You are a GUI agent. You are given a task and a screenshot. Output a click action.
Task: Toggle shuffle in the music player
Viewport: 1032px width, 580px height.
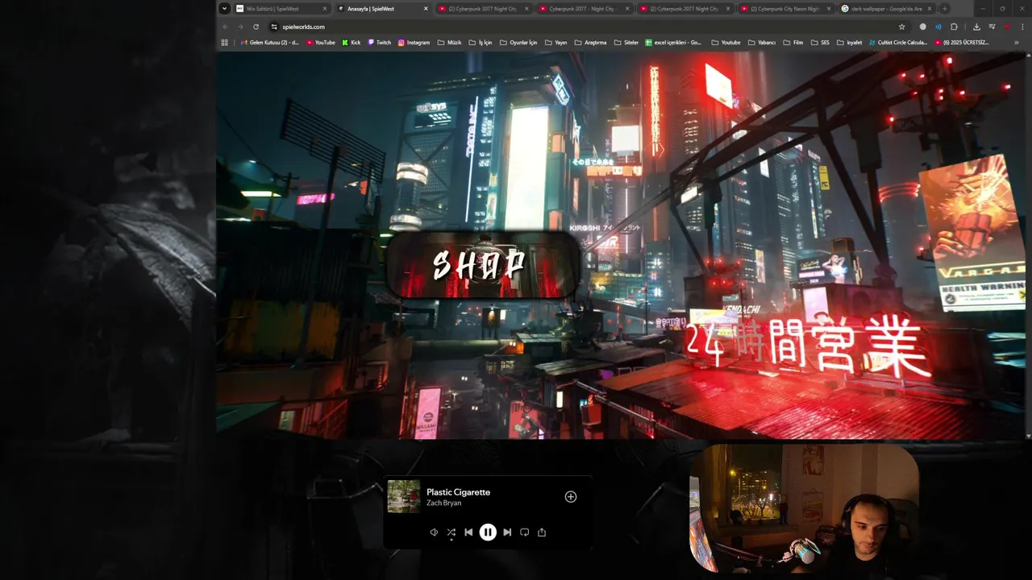451,532
